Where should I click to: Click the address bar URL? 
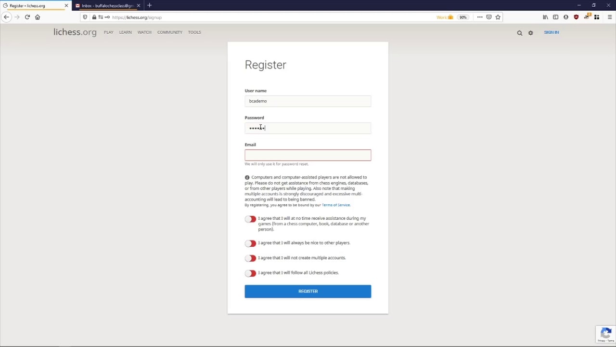tap(137, 17)
